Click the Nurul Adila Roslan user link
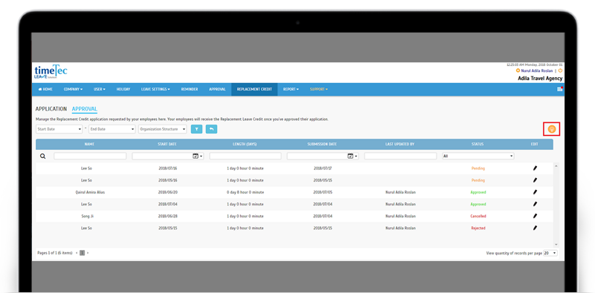This screenshot has height=293, width=595. [537, 70]
